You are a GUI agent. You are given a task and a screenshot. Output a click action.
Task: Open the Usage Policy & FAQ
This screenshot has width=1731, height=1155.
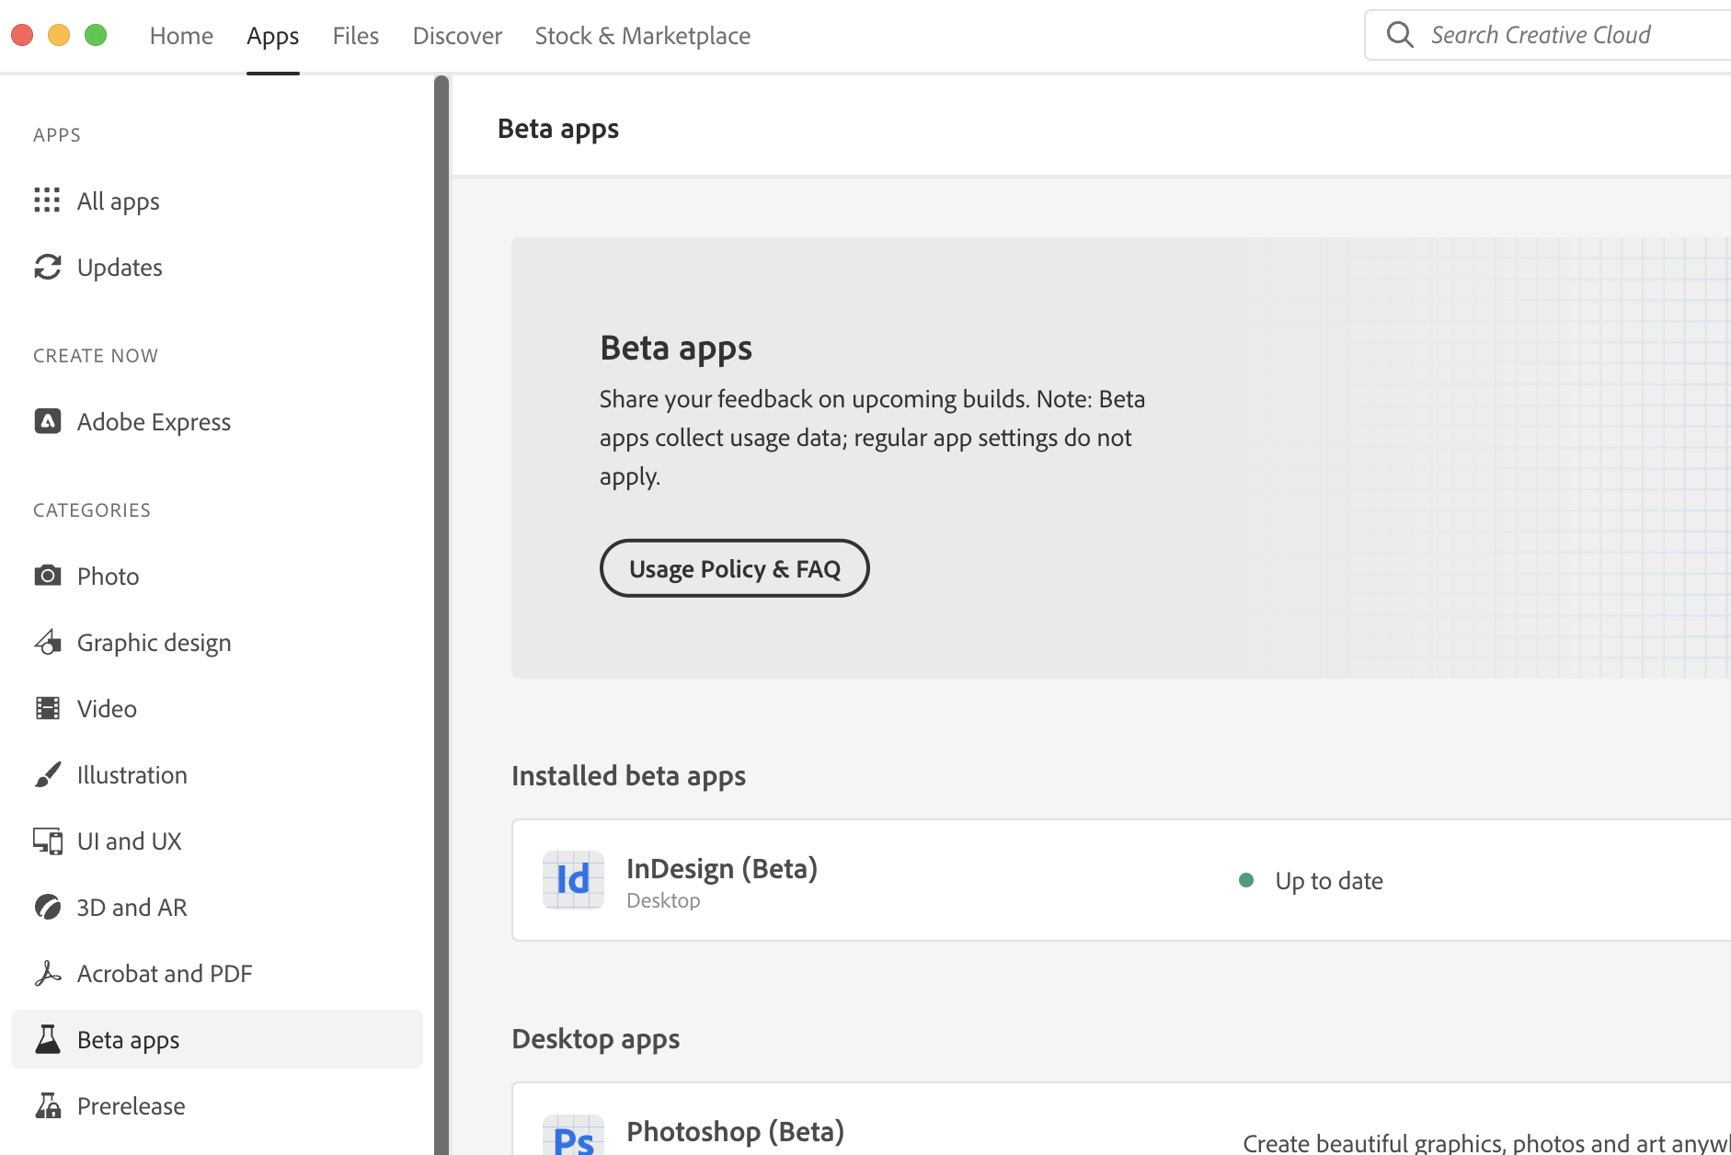[734, 568]
